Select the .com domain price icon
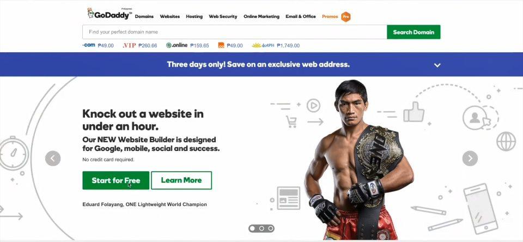This screenshot has height=242, width=523. (89, 45)
